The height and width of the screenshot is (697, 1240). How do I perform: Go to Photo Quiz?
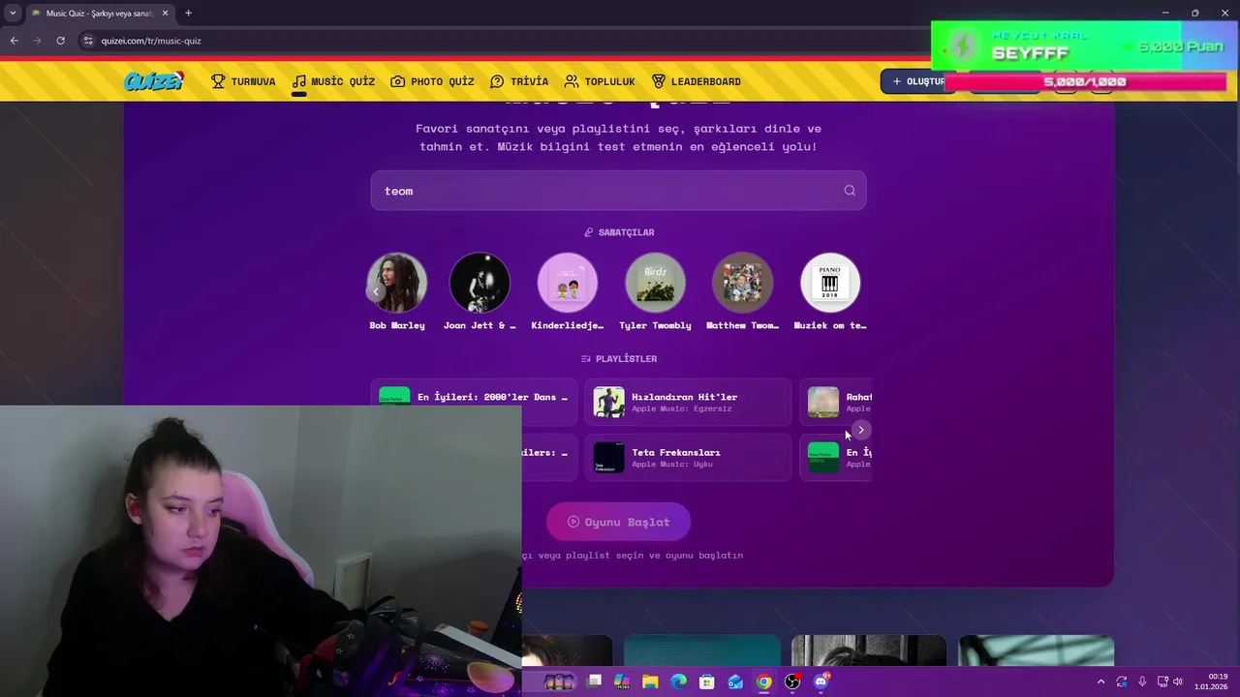(x=432, y=81)
